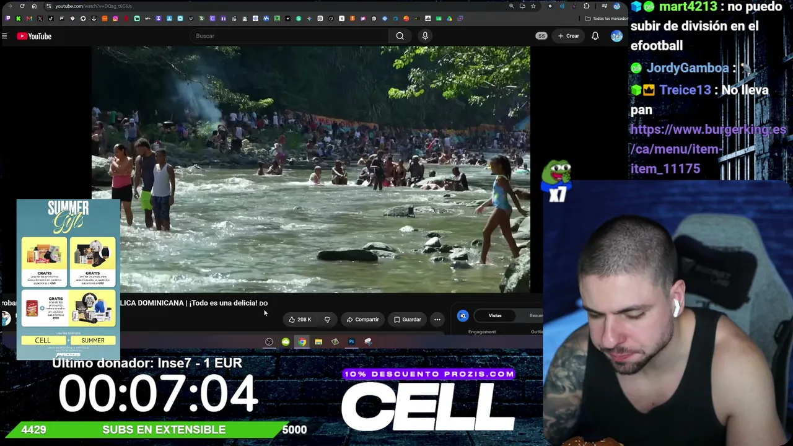The height and width of the screenshot is (446, 793).
Task: Open Photoshop from the taskbar
Action: click(x=351, y=342)
